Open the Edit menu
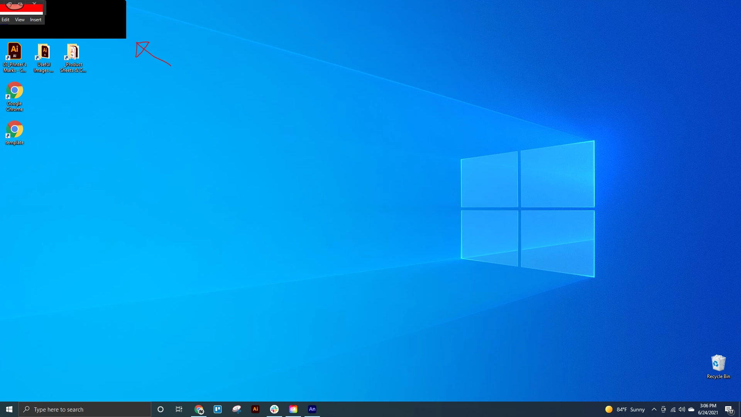 tap(5, 20)
